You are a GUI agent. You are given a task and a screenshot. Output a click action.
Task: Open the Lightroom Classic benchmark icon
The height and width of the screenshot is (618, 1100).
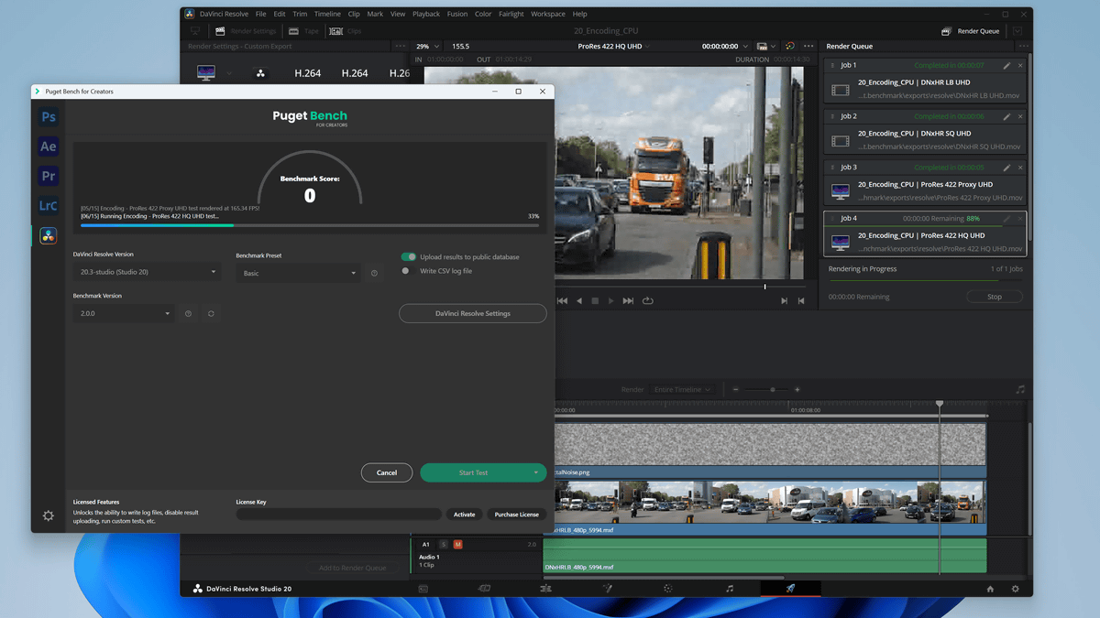click(48, 205)
